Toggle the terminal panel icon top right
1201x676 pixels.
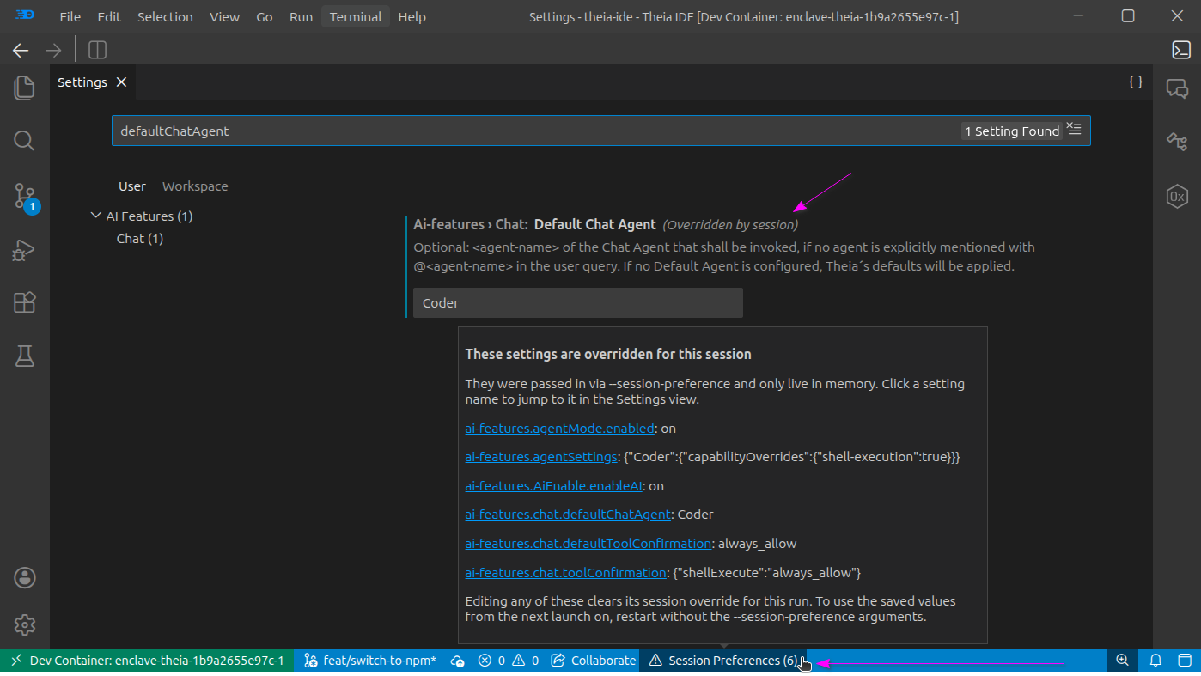[x=1181, y=50]
